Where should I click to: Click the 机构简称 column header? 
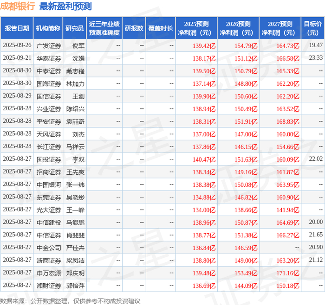tap(48, 28)
